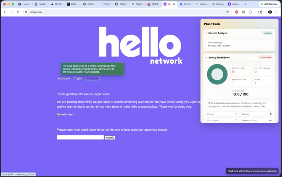The width and height of the screenshot is (282, 177).
Task: Click the green page-analysis tooltip
Action: point(92,69)
